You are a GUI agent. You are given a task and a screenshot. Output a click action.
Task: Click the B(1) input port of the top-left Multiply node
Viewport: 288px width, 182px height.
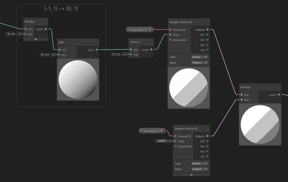26,34
